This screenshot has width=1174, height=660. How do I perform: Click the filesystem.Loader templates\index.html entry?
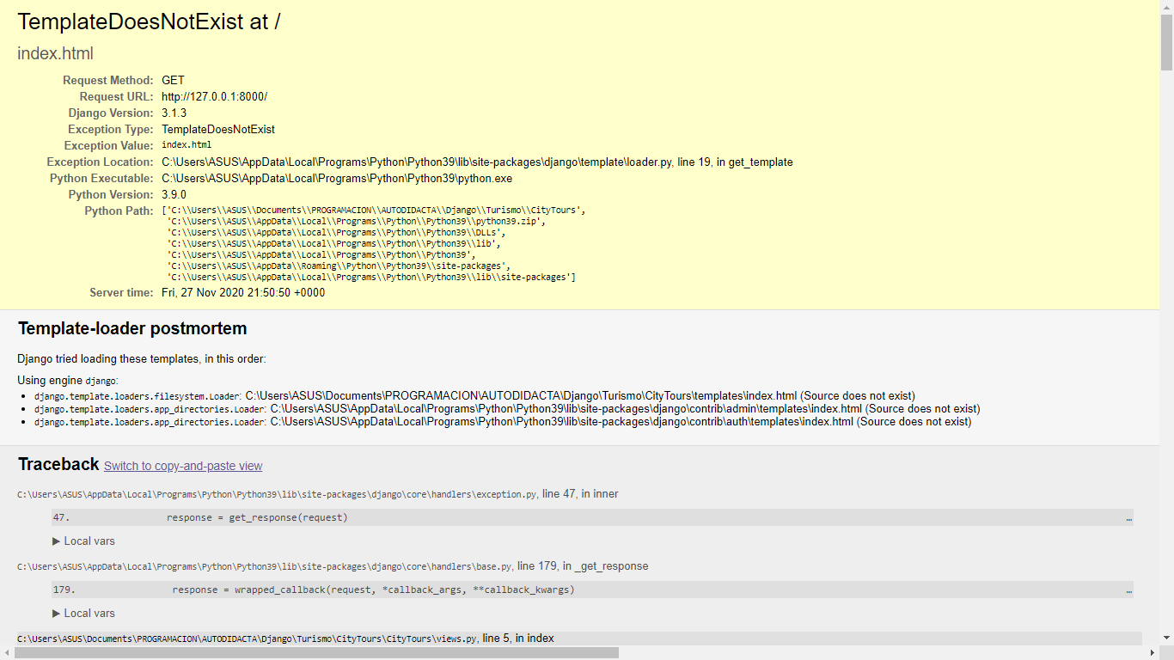tap(474, 396)
